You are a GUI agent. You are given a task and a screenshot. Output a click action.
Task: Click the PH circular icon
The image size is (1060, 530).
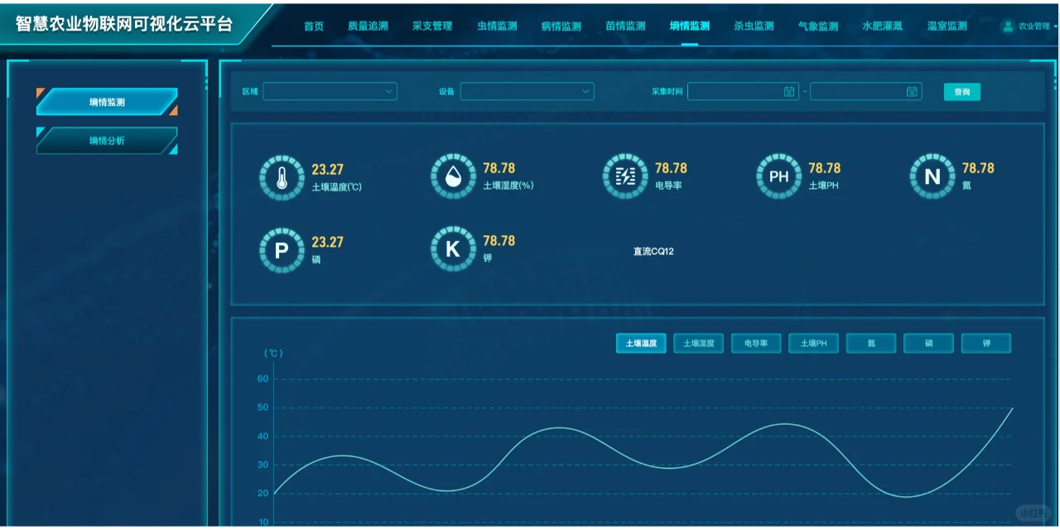778,176
